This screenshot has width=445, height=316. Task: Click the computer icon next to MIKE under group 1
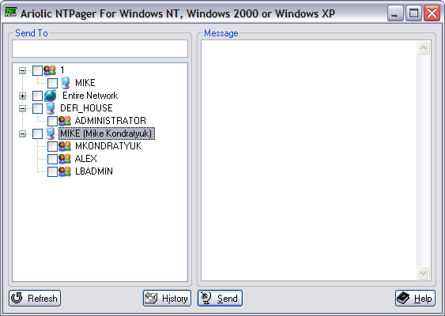pos(66,83)
